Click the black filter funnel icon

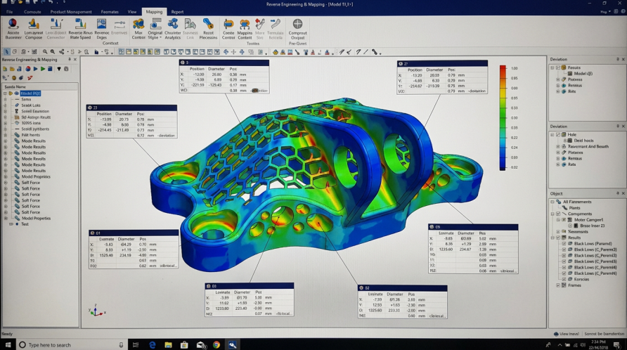59,69
